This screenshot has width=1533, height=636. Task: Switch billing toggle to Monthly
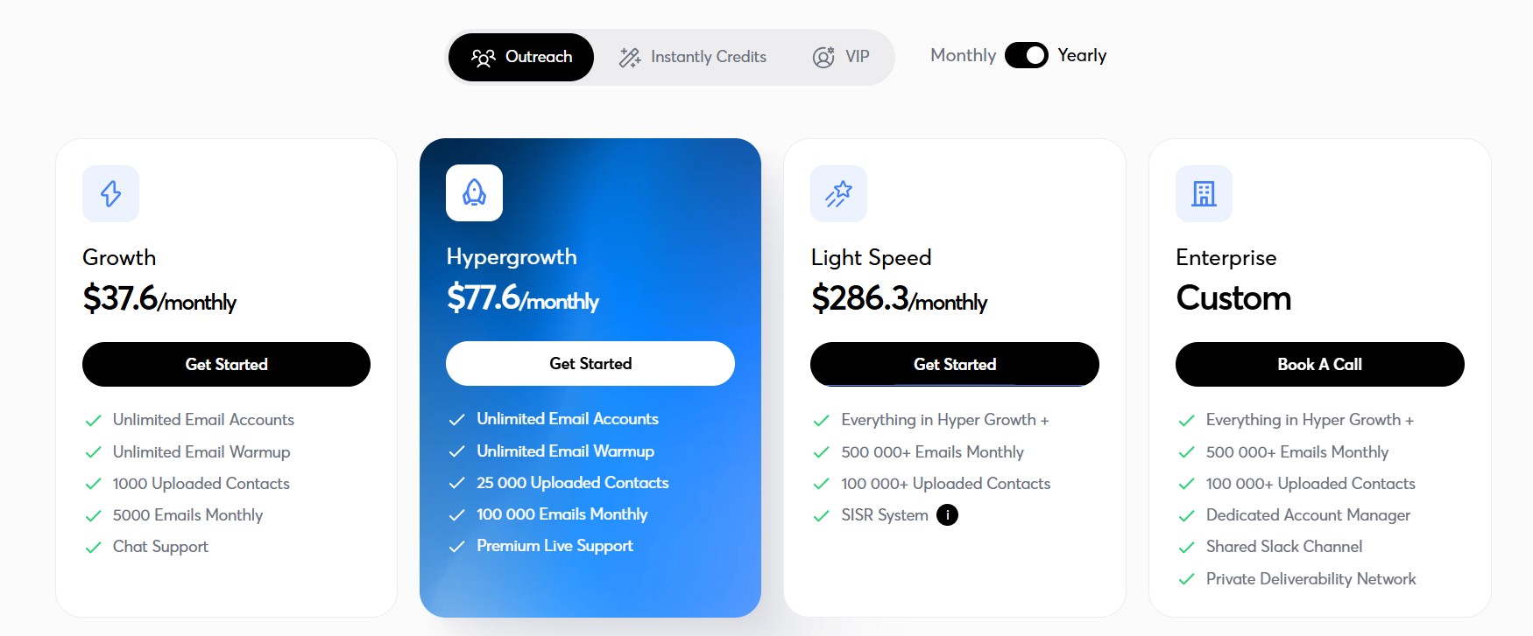pyautogui.click(x=962, y=55)
